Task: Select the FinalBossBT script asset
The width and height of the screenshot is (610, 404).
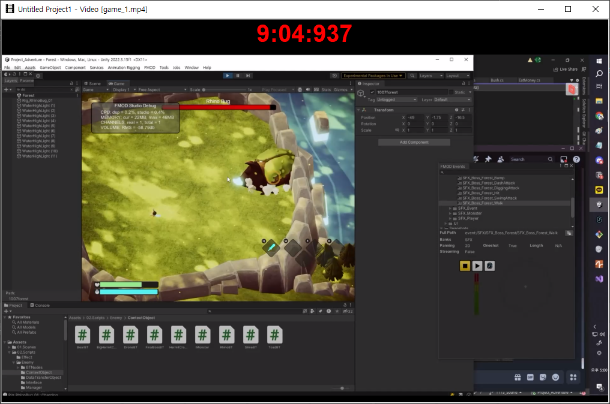Action: [x=154, y=337]
